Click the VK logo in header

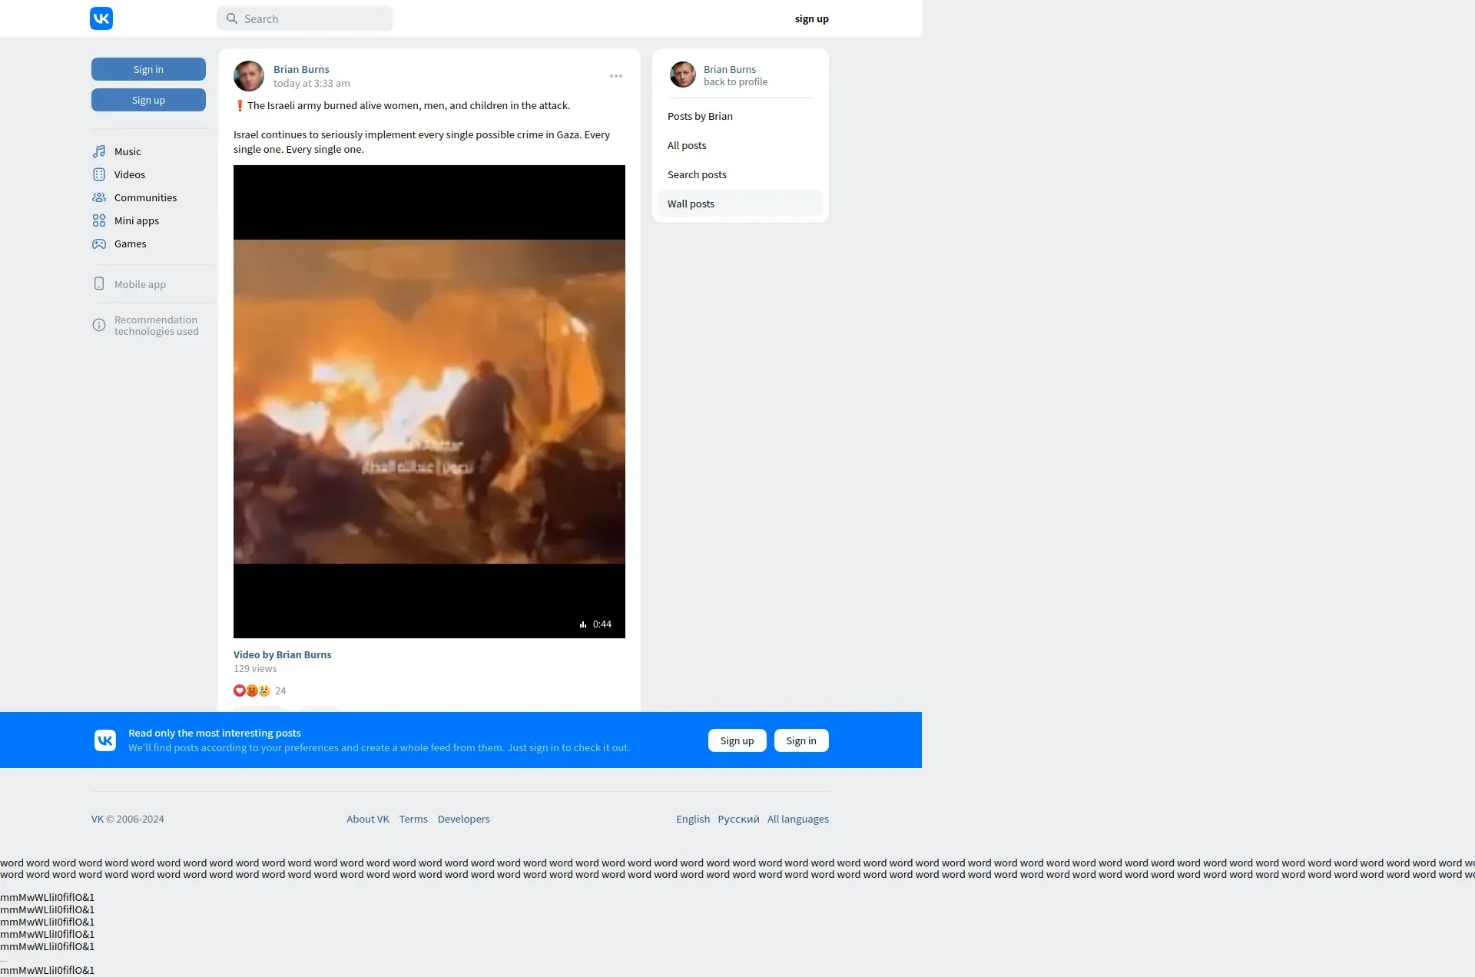101,18
